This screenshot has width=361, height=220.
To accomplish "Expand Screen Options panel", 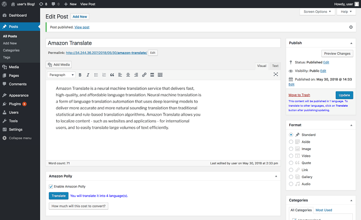I will [317, 12].
